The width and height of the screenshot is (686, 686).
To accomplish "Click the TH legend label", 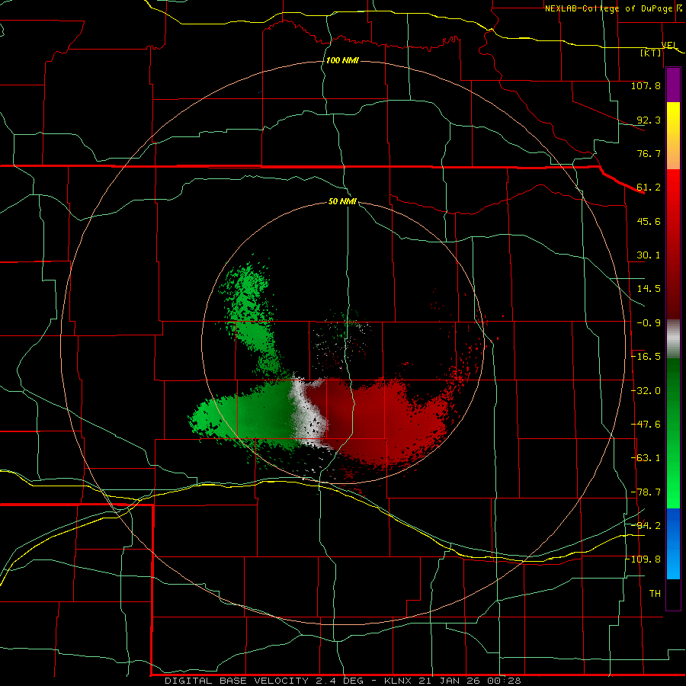I will (655, 594).
